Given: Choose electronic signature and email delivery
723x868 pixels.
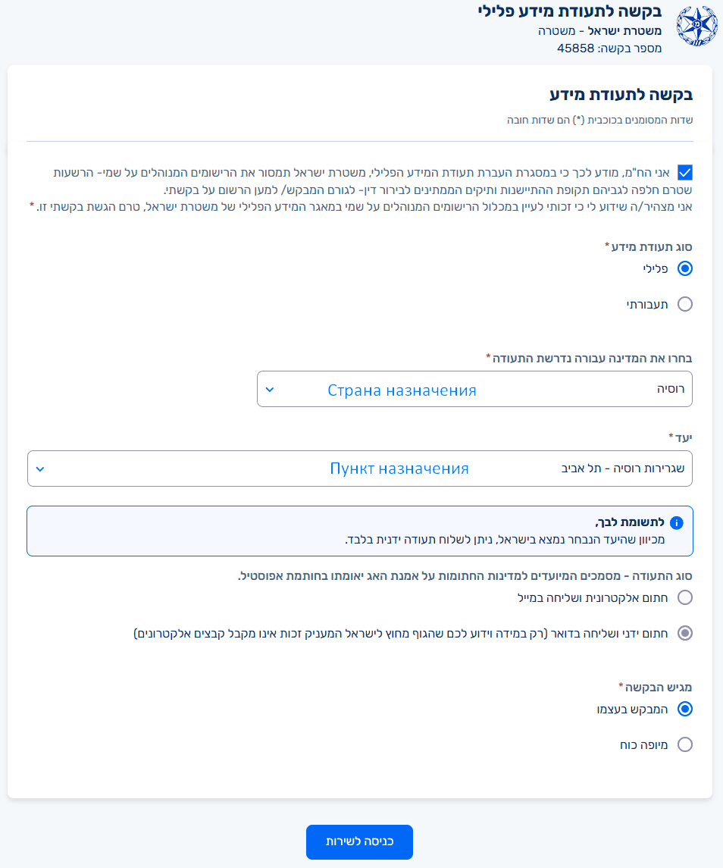Looking at the screenshot, I should [x=685, y=597].
